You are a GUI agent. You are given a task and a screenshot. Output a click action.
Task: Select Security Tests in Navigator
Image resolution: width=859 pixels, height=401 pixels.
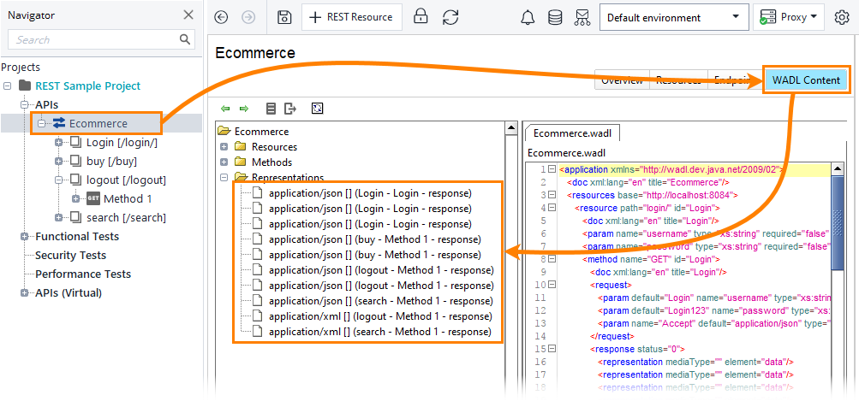tap(71, 255)
